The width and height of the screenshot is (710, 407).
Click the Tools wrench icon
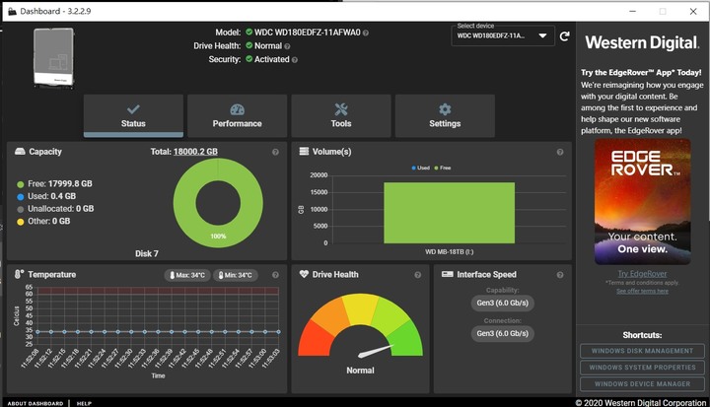tap(341, 109)
